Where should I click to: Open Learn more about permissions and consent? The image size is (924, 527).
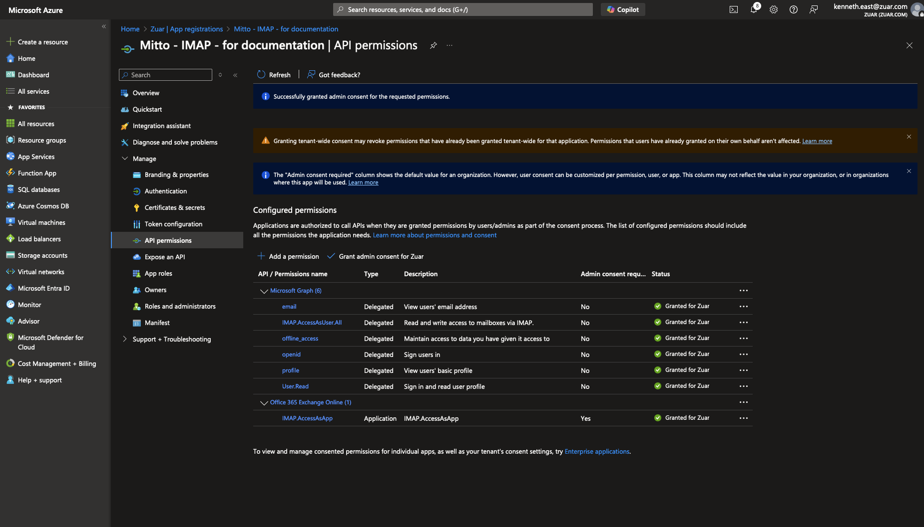[x=435, y=235]
